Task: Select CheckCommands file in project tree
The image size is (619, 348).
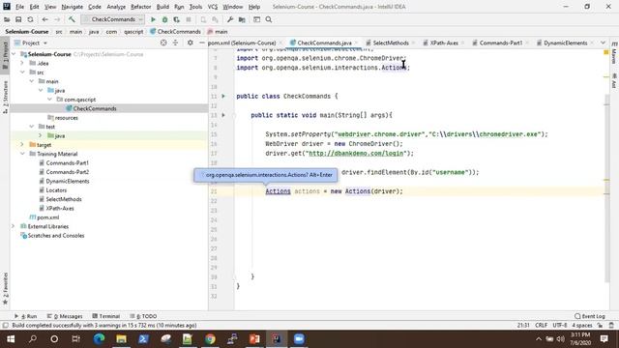Action: [x=95, y=108]
